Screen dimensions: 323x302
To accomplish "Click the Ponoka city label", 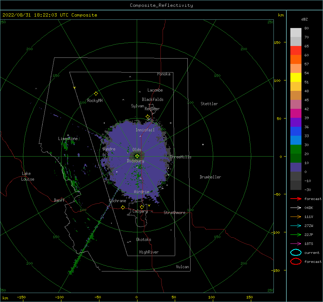I will click(164, 74).
